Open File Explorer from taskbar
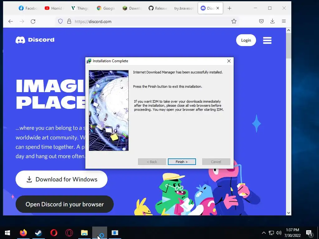The height and width of the screenshot is (239, 319). [x=84, y=233]
